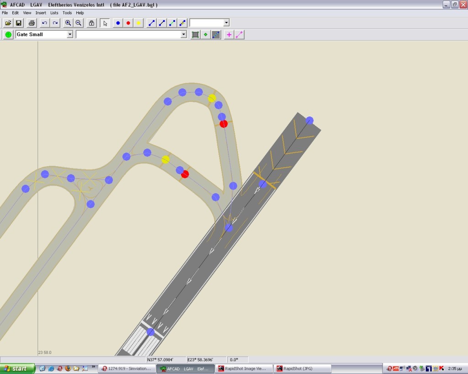The image size is (468, 374).
Task: Click the Open file toolbar icon
Action: click(8, 23)
